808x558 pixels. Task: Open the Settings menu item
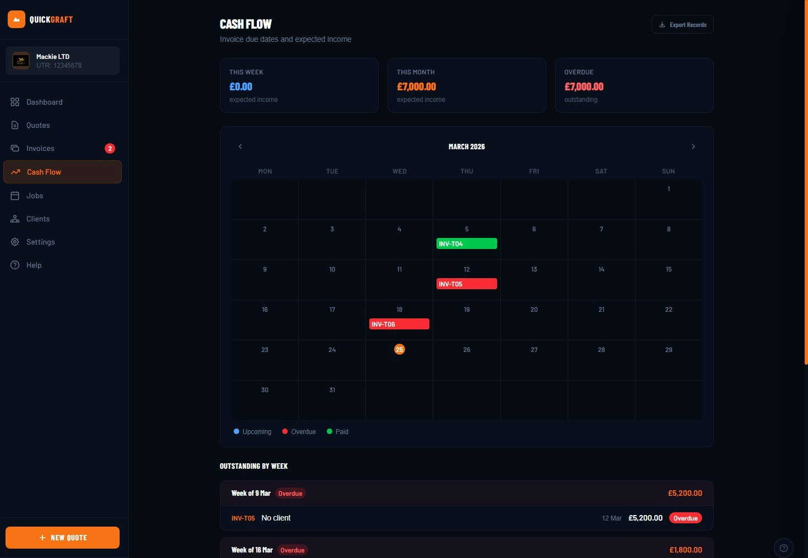62,242
